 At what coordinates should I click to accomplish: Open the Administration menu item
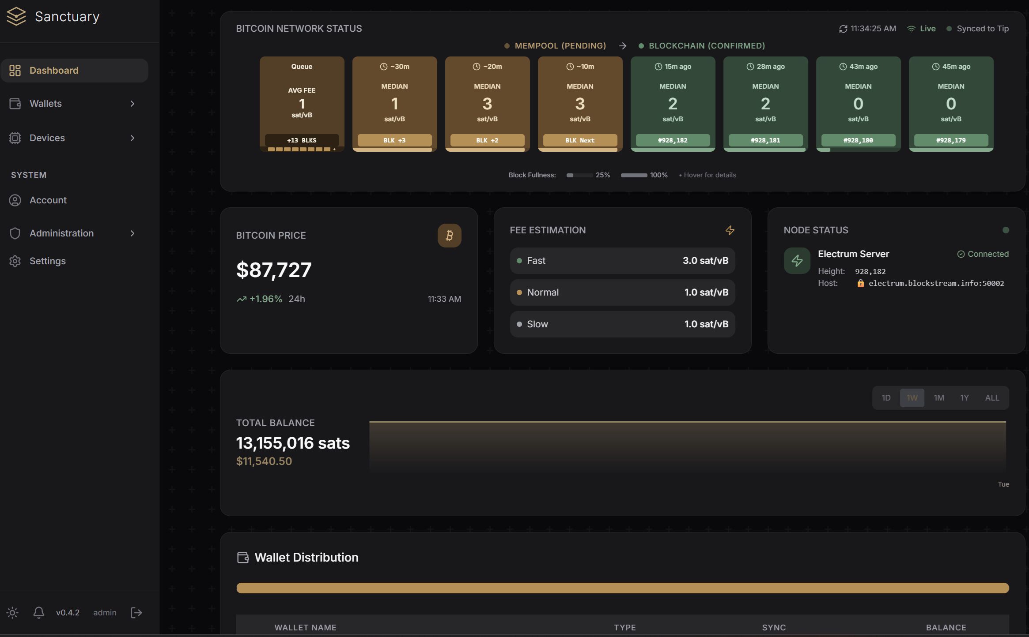click(74, 233)
